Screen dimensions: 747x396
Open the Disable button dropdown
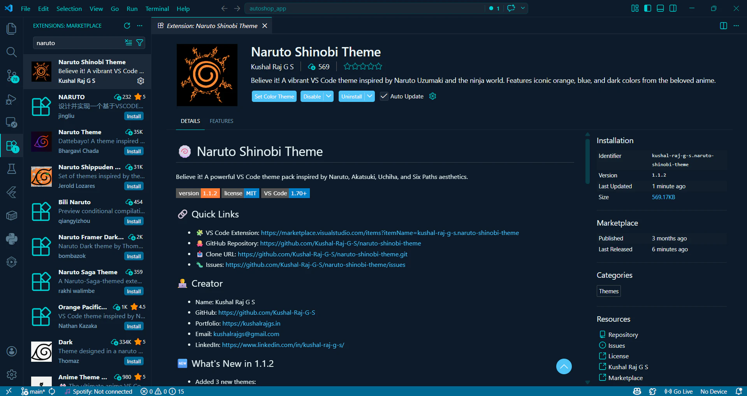(329, 96)
